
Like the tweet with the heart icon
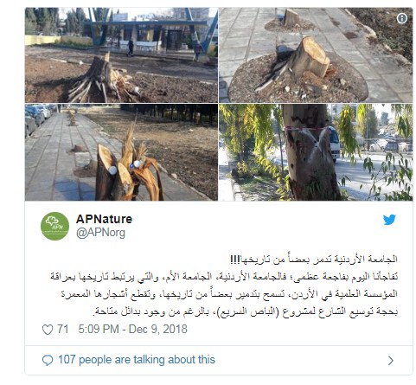[x=48, y=330]
